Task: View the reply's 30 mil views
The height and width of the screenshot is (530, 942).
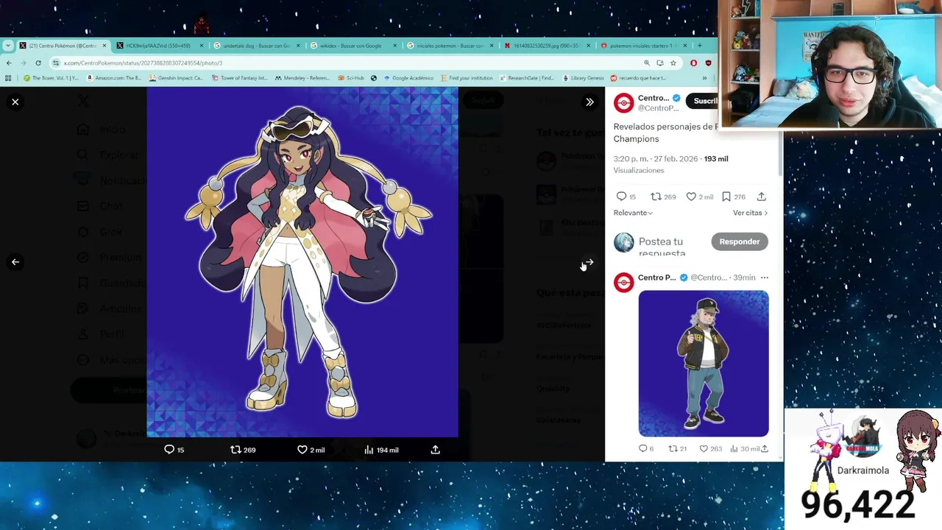Action: [x=745, y=448]
